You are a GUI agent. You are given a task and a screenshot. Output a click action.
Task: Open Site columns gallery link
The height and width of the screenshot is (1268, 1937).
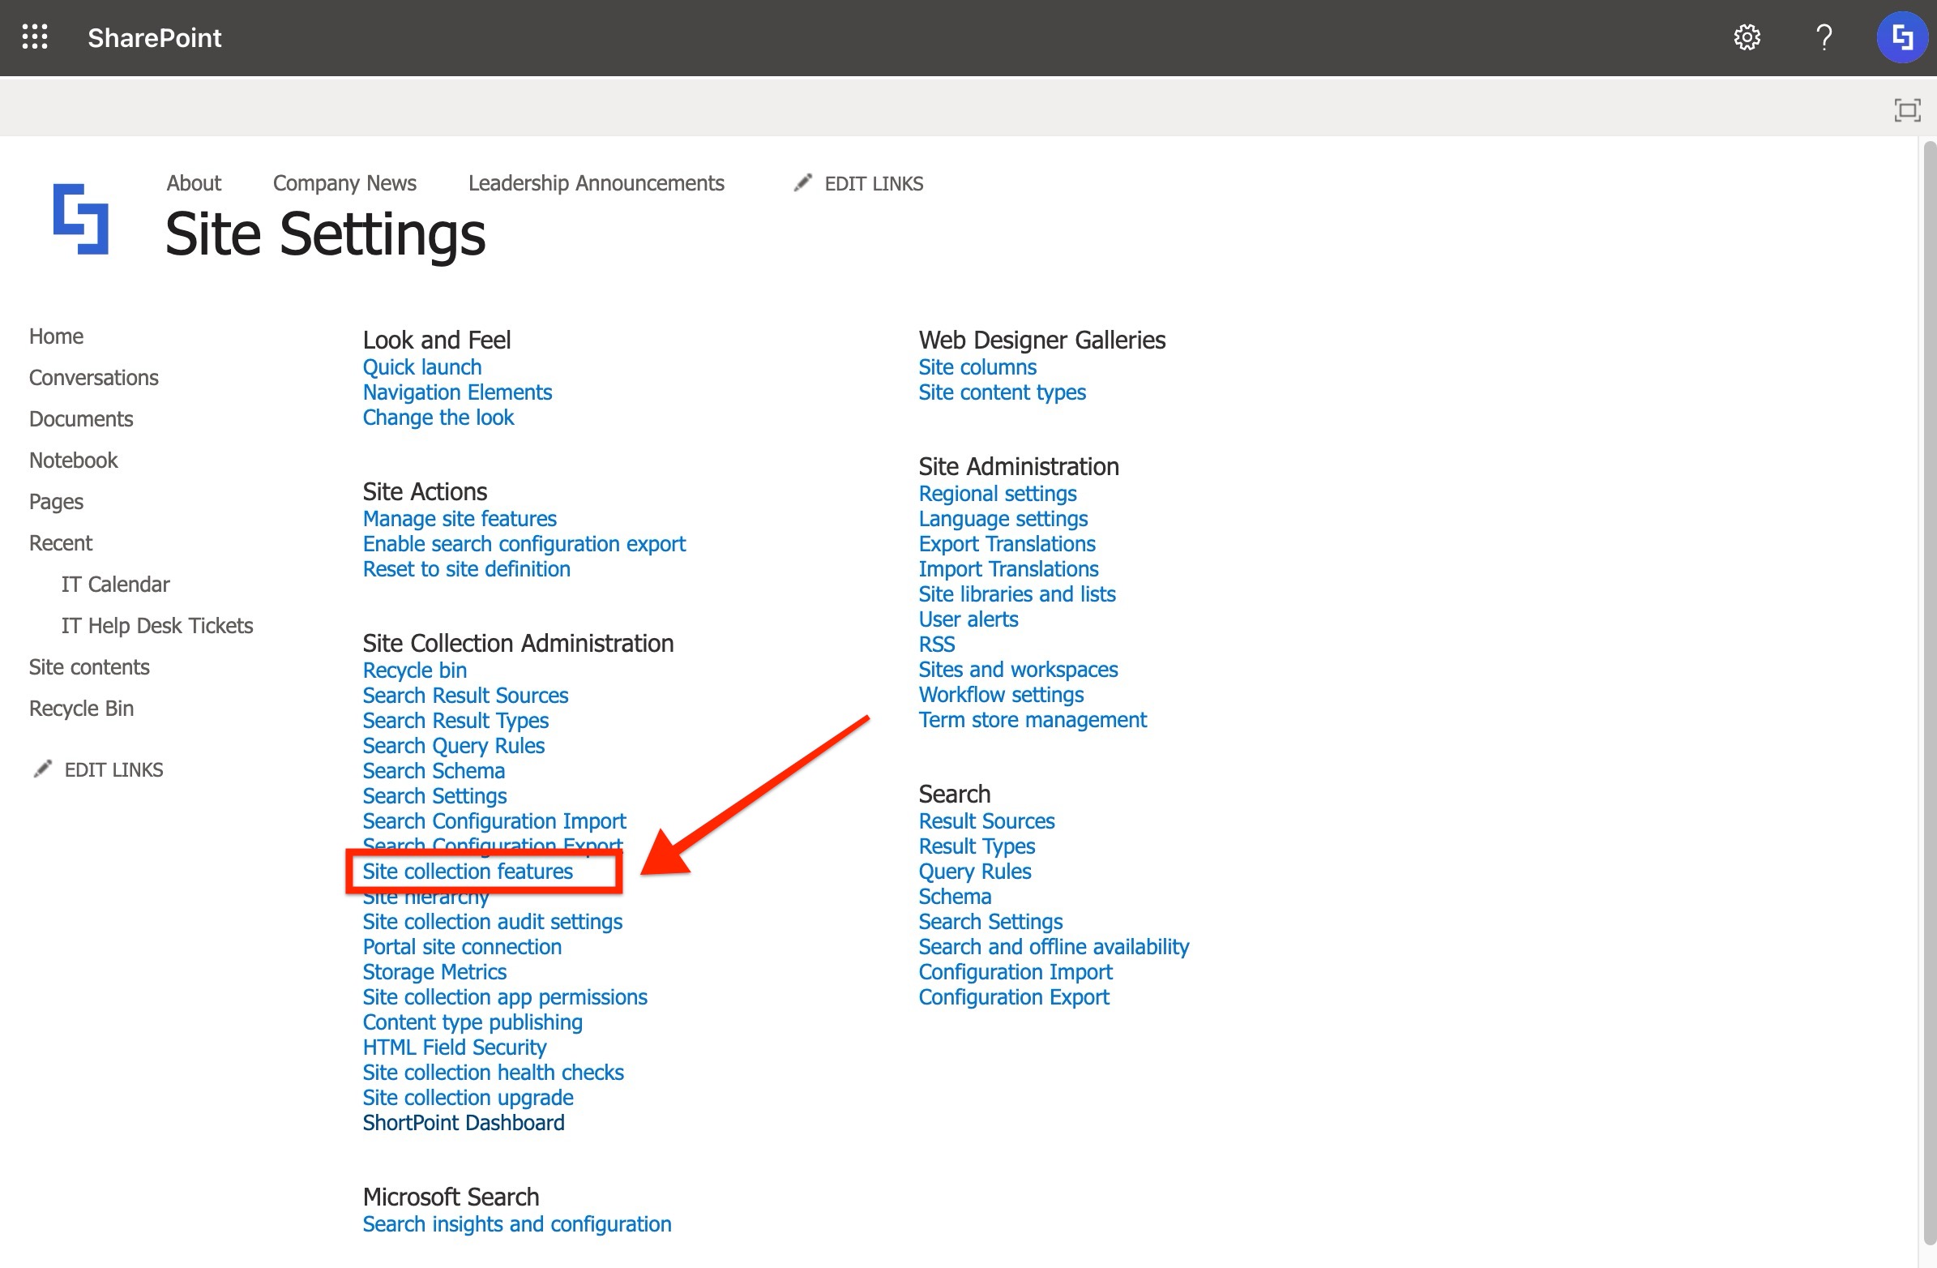pos(977,367)
